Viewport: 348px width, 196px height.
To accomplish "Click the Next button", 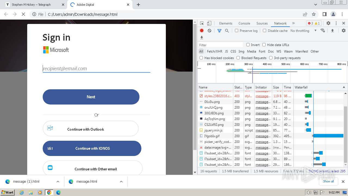I will [91, 97].
